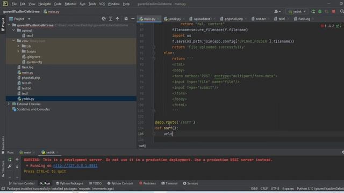Viewport: 344px width, 193px height.
Task: Open the Python Console tool window
Action: [x=120, y=183]
